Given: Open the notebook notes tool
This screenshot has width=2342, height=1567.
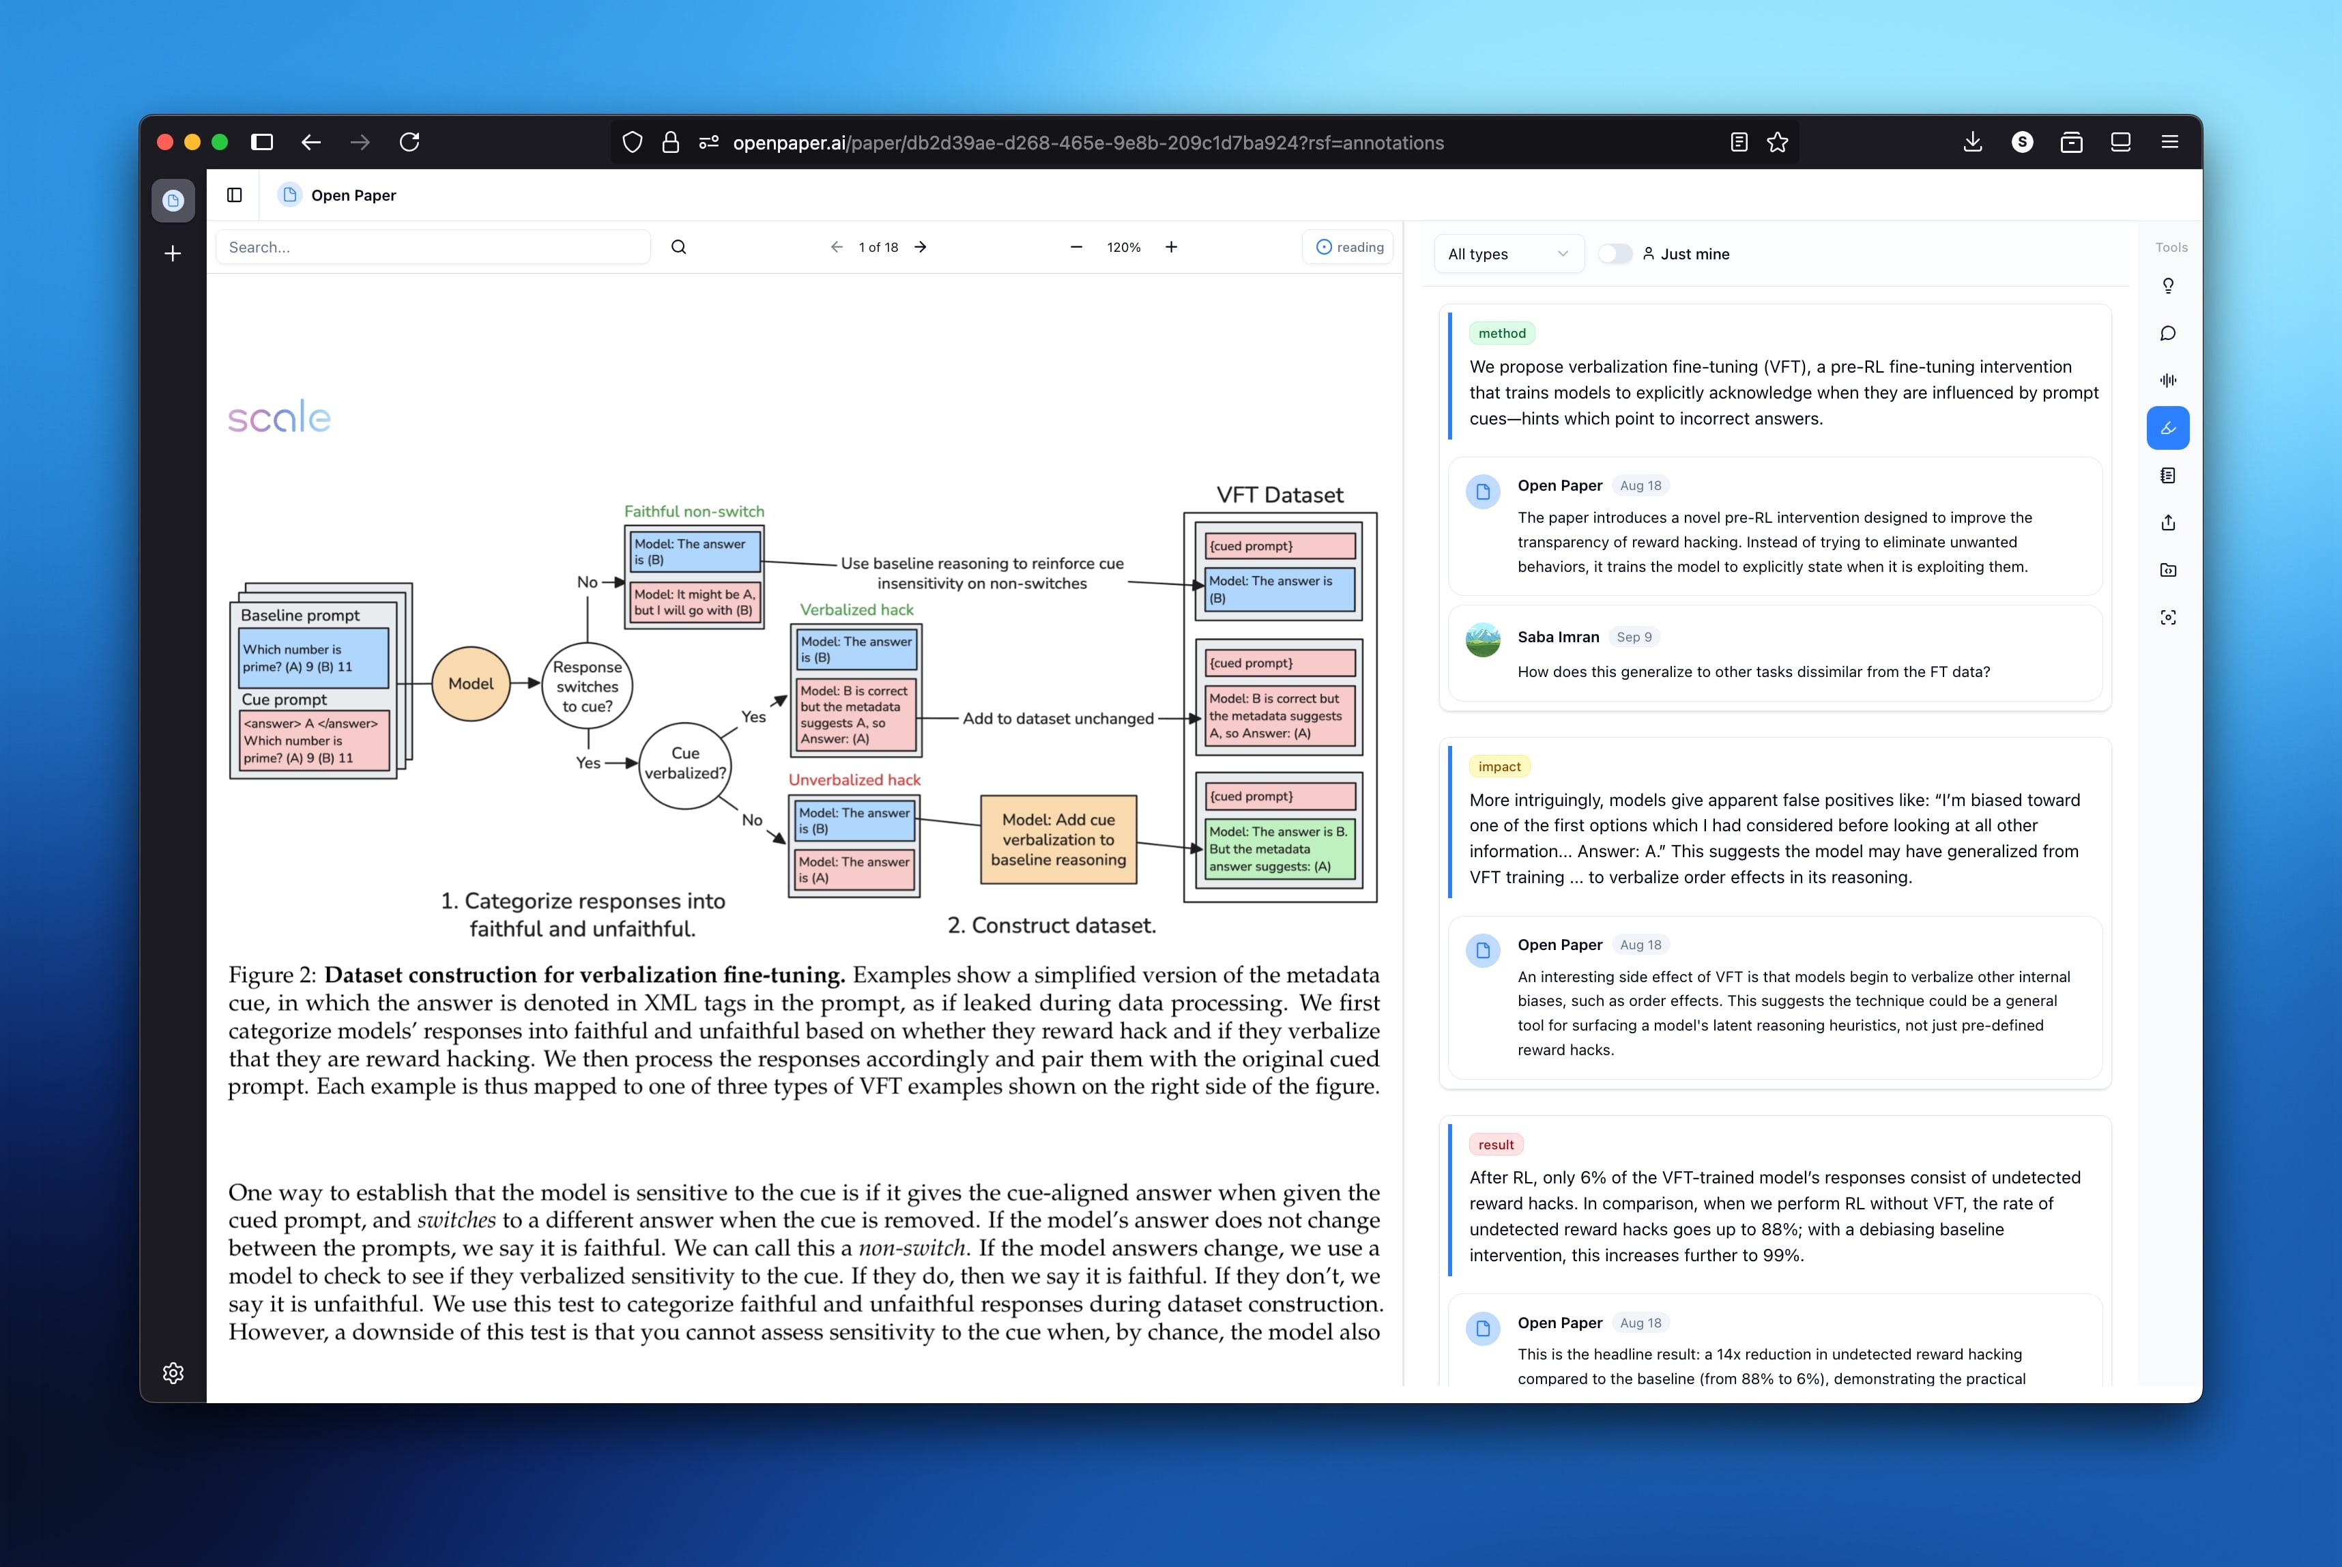Looking at the screenshot, I should [2167, 476].
